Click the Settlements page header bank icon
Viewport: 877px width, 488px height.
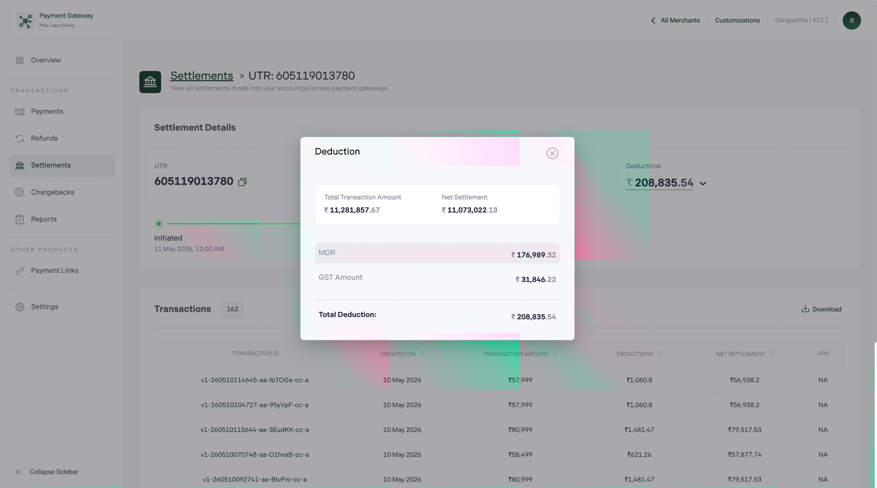150,82
